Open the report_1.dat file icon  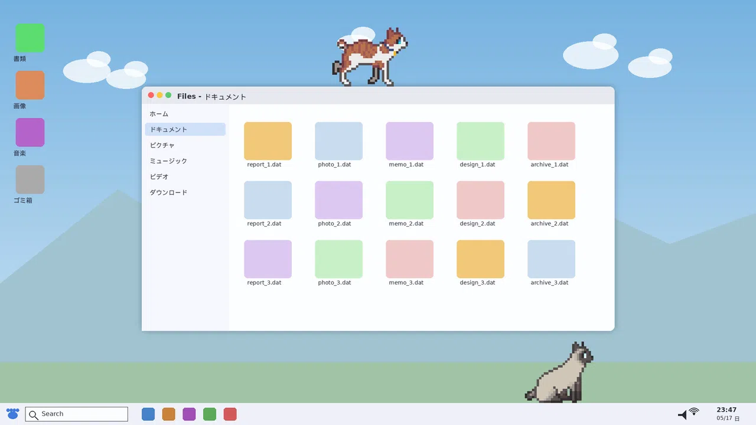pos(268,141)
